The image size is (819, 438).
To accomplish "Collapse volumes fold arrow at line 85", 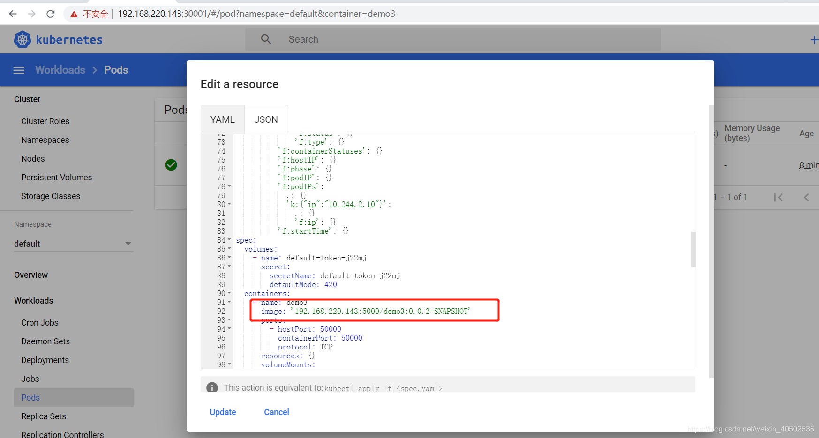I will pyautogui.click(x=229, y=249).
